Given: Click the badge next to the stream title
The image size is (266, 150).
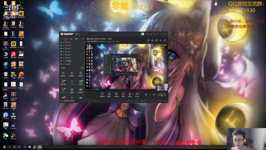Looking at the screenshot, I should point(110,39).
